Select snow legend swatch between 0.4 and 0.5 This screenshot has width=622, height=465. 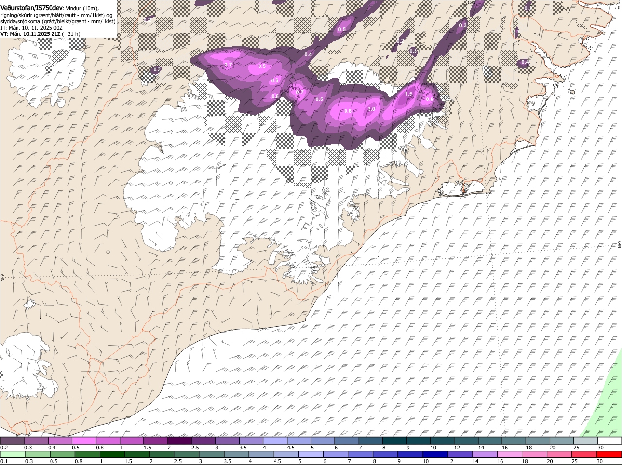point(60,441)
